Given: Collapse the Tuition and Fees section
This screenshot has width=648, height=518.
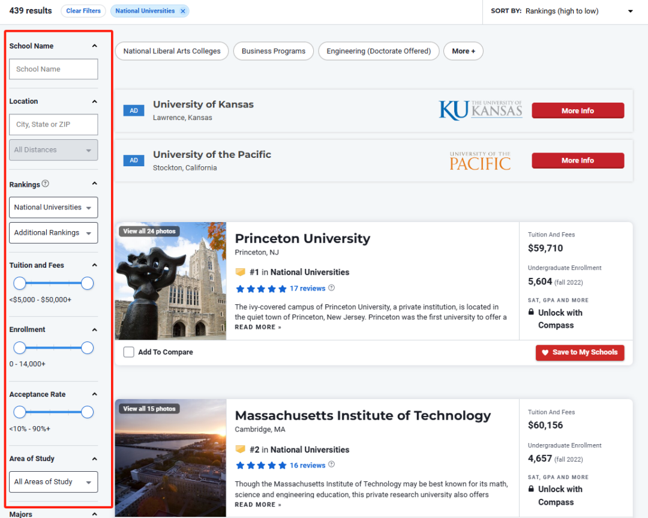Looking at the screenshot, I should click(x=95, y=265).
